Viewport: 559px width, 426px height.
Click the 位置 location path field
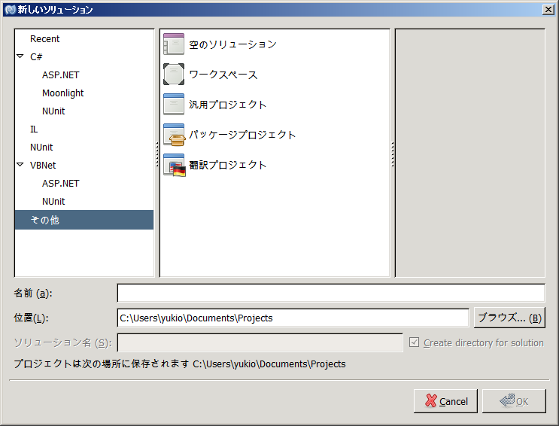click(x=293, y=318)
